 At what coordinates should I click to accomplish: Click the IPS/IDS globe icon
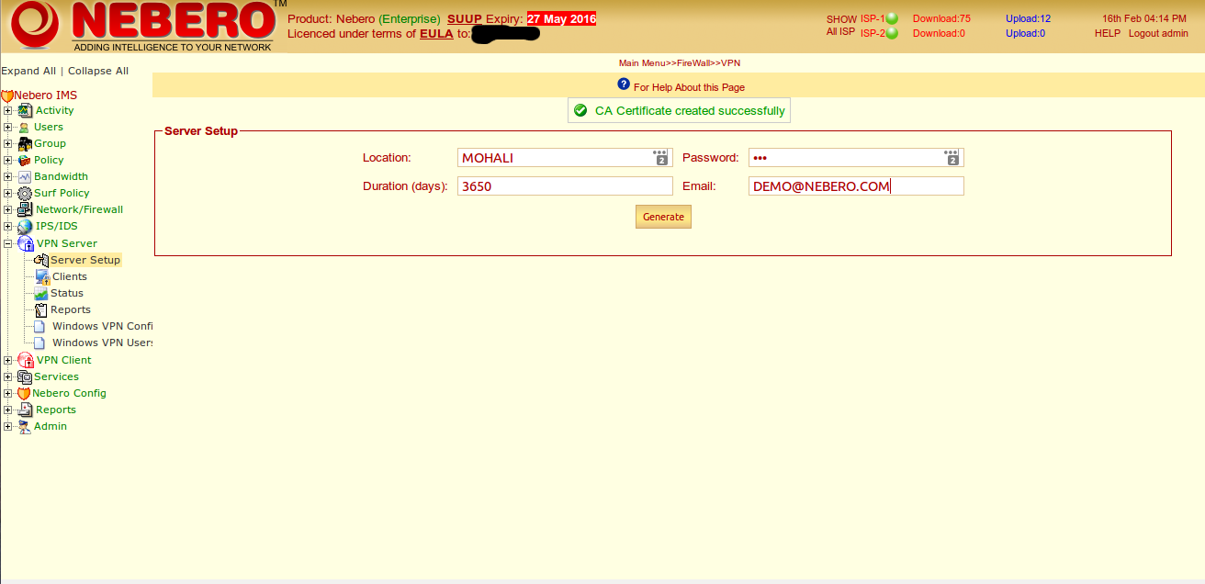pyautogui.click(x=25, y=226)
